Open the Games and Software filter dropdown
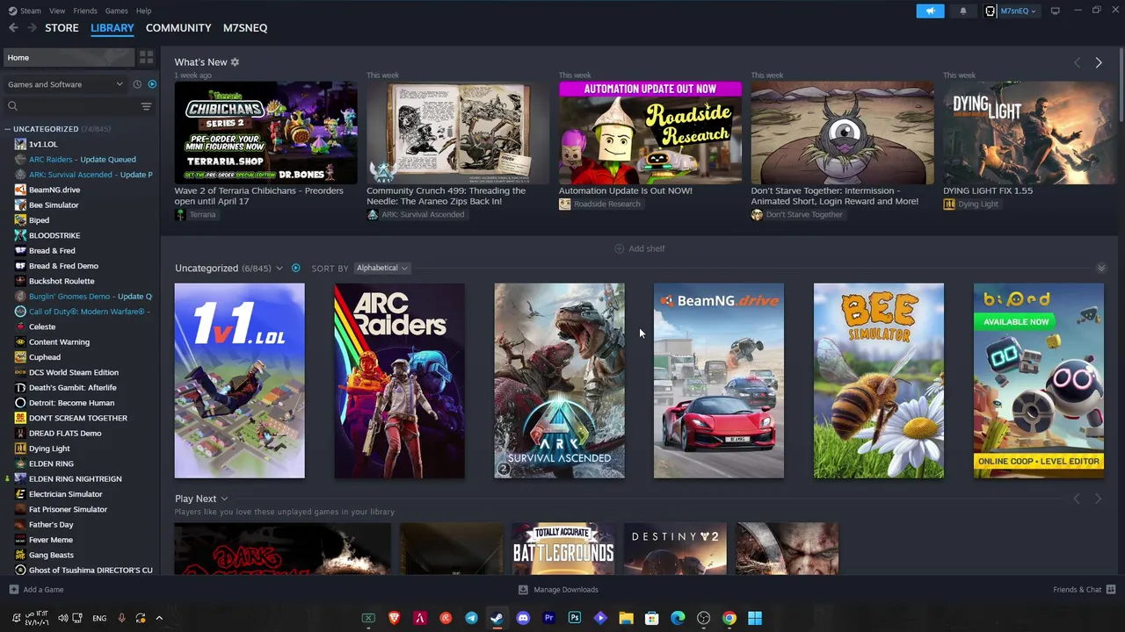The image size is (1125, 632). point(66,84)
